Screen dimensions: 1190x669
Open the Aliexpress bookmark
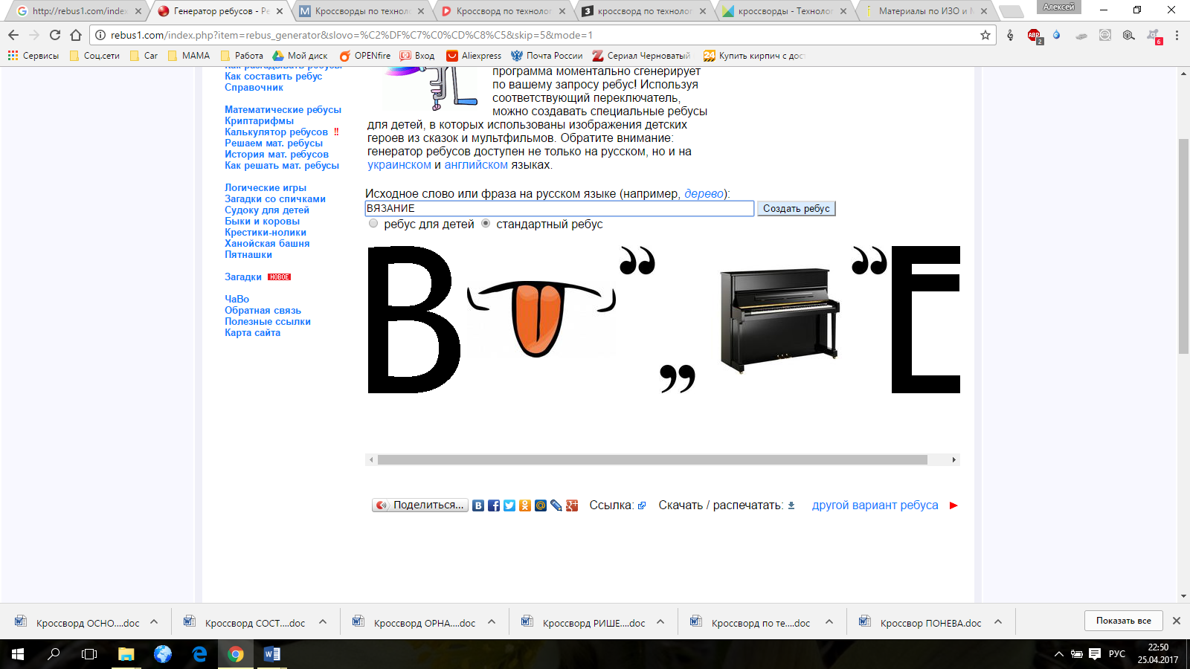tap(474, 56)
